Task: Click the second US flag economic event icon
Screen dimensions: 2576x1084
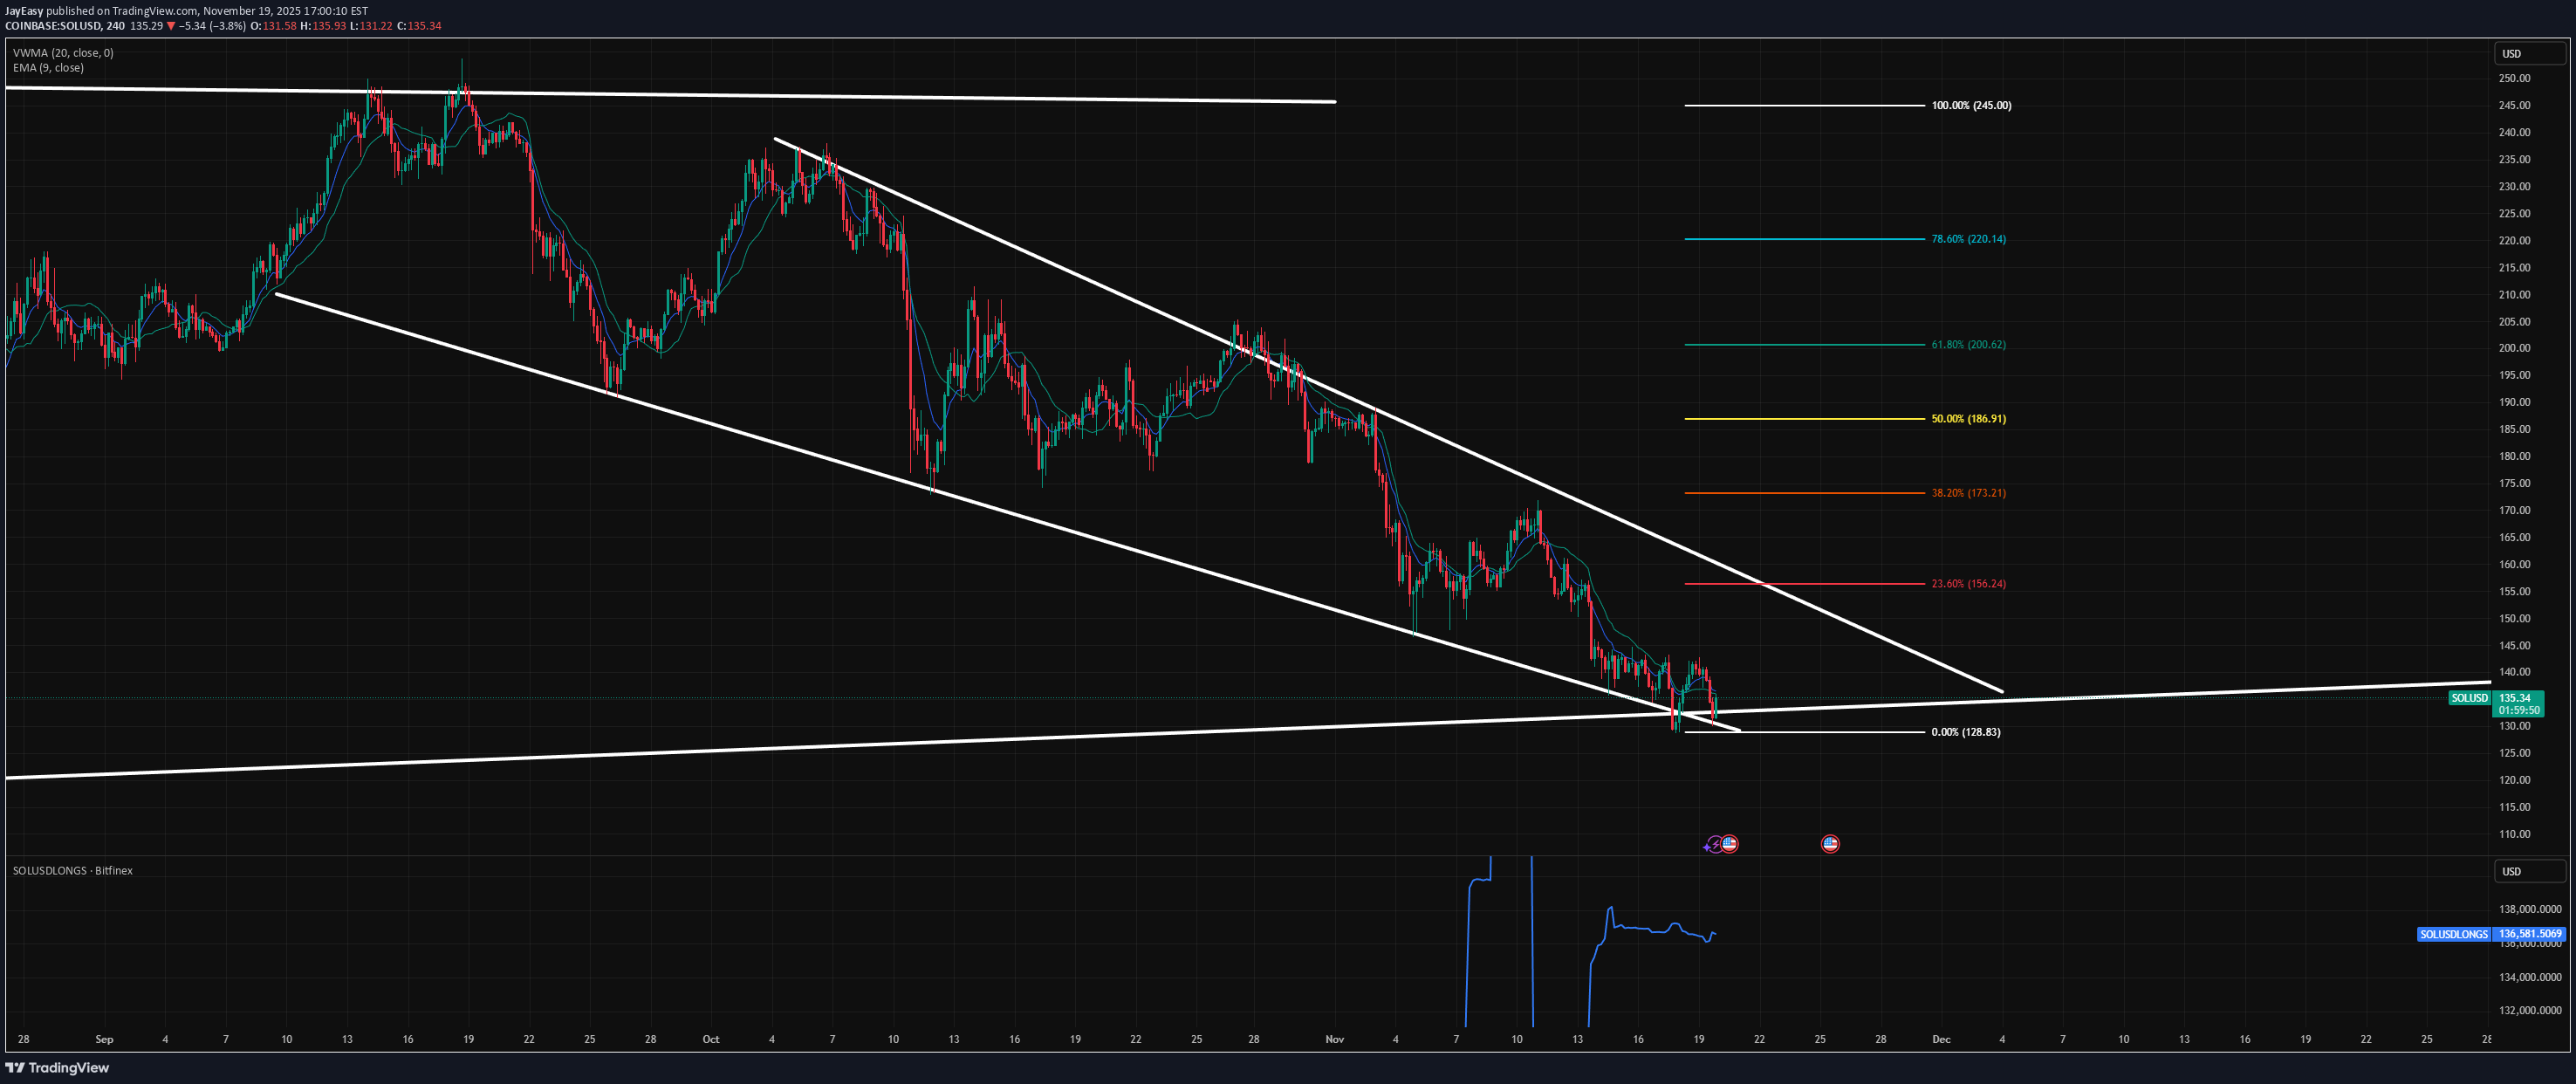Action: click(x=1830, y=844)
